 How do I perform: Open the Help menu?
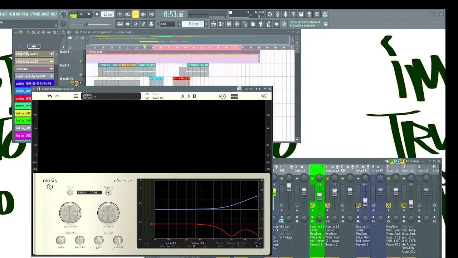(54, 14)
